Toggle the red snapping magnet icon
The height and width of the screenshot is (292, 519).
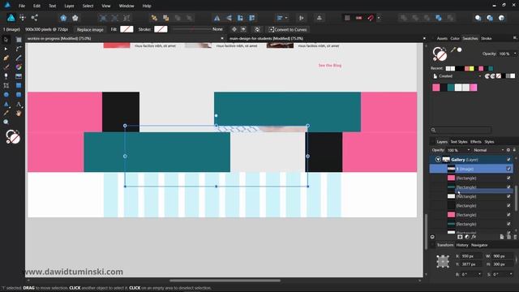pos(371,18)
